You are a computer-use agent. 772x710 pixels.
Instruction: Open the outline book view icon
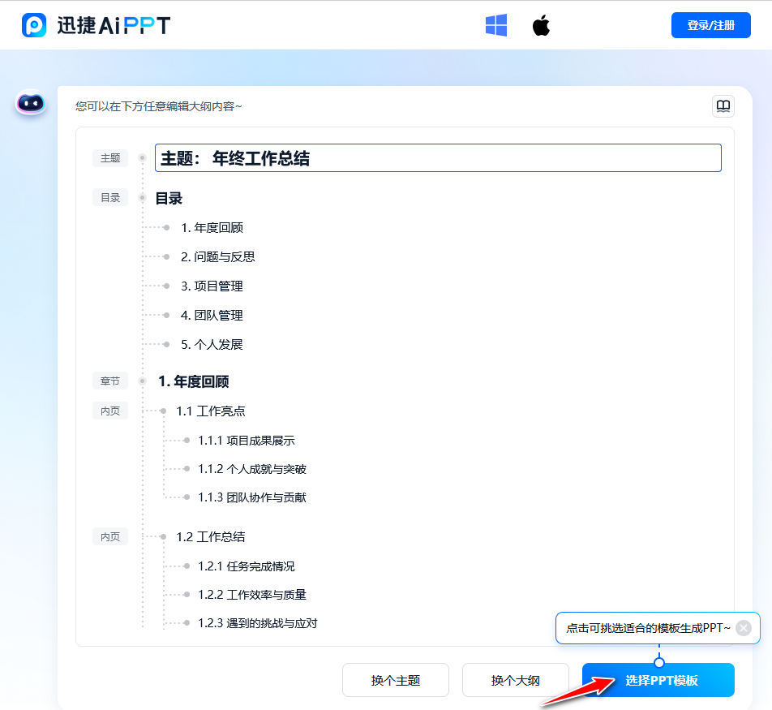(x=723, y=106)
